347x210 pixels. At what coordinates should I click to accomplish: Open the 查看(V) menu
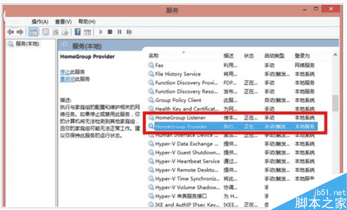pos(63,22)
